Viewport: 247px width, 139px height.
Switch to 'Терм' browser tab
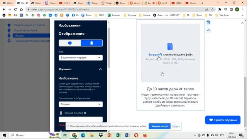point(51,3)
